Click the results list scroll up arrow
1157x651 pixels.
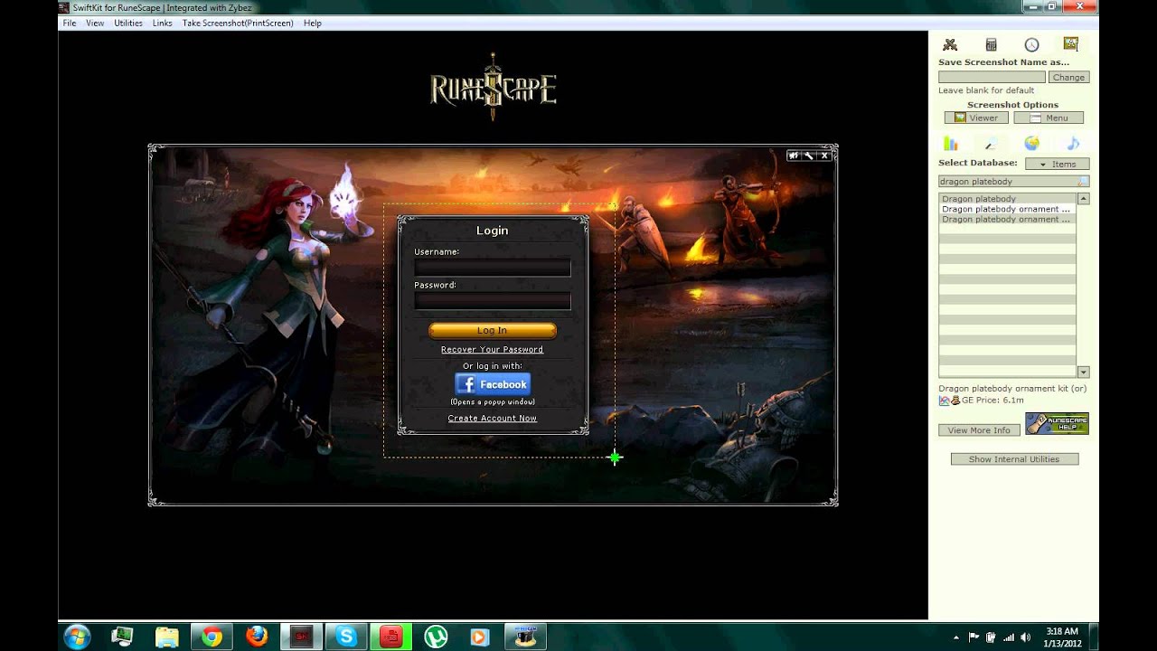pos(1083,198)
